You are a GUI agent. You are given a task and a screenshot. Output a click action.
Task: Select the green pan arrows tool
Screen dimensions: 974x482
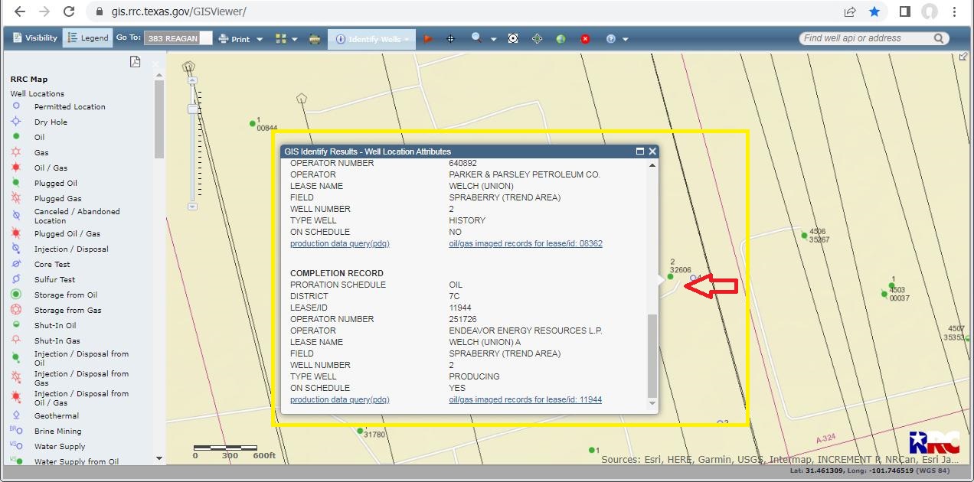click(x=537, y=38)
